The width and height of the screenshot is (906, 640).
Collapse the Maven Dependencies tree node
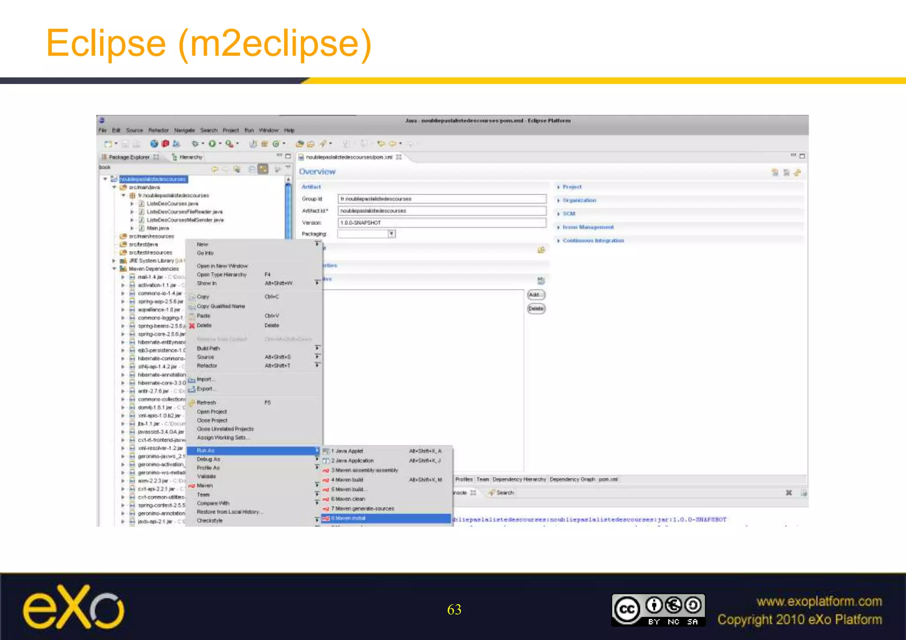pos(115,269)
